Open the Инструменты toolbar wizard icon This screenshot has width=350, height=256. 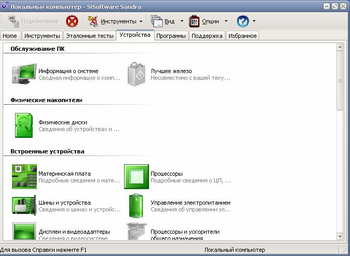[x=92, y=21]
